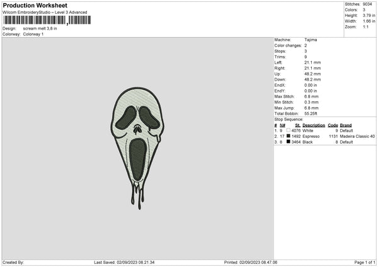Click the St. column header

click(298, 125)
